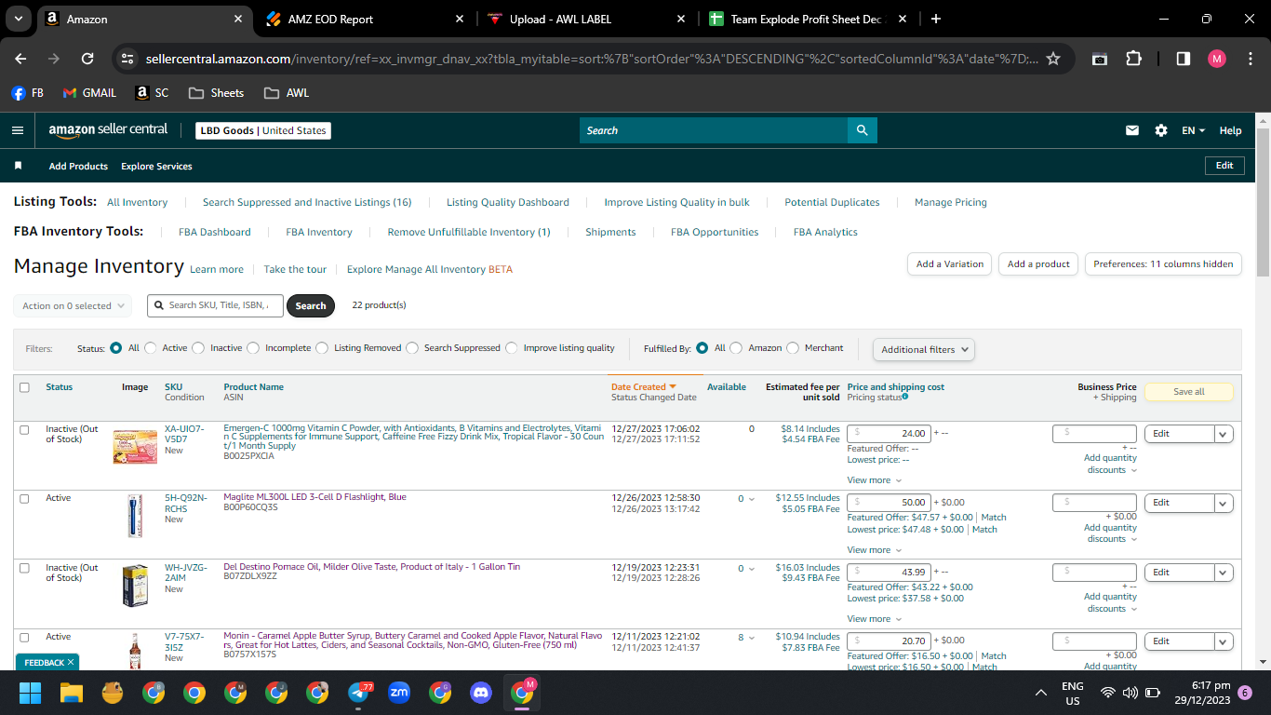This screenshot has height=715, width=1271.
Task: Switch to the Upload - AWL LABEL tab
Action: (586, 19)
